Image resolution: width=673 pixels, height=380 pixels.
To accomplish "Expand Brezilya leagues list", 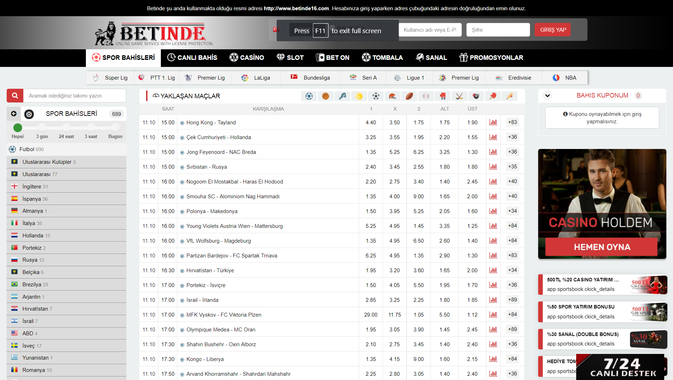I will tap(67, 285).
